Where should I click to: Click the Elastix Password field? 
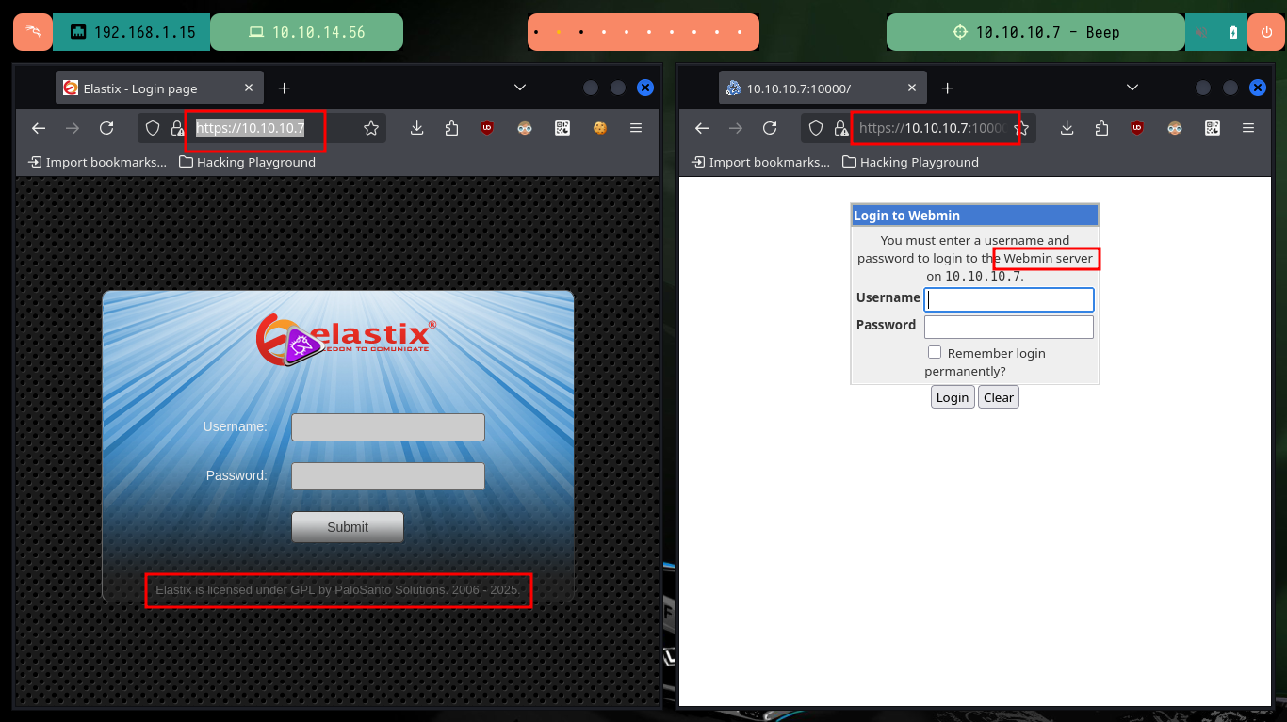click(x=388, y=476)
